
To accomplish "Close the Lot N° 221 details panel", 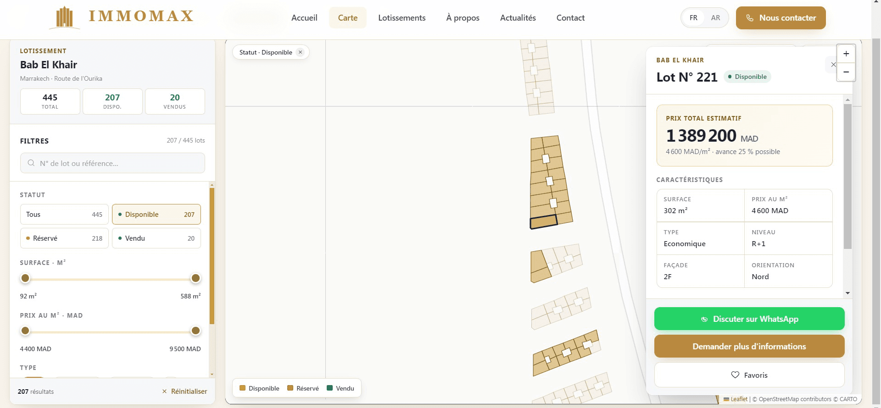I will pyautogui.click(x=833, y=65).
